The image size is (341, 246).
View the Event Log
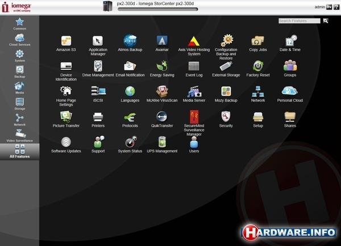click(194, 69)
